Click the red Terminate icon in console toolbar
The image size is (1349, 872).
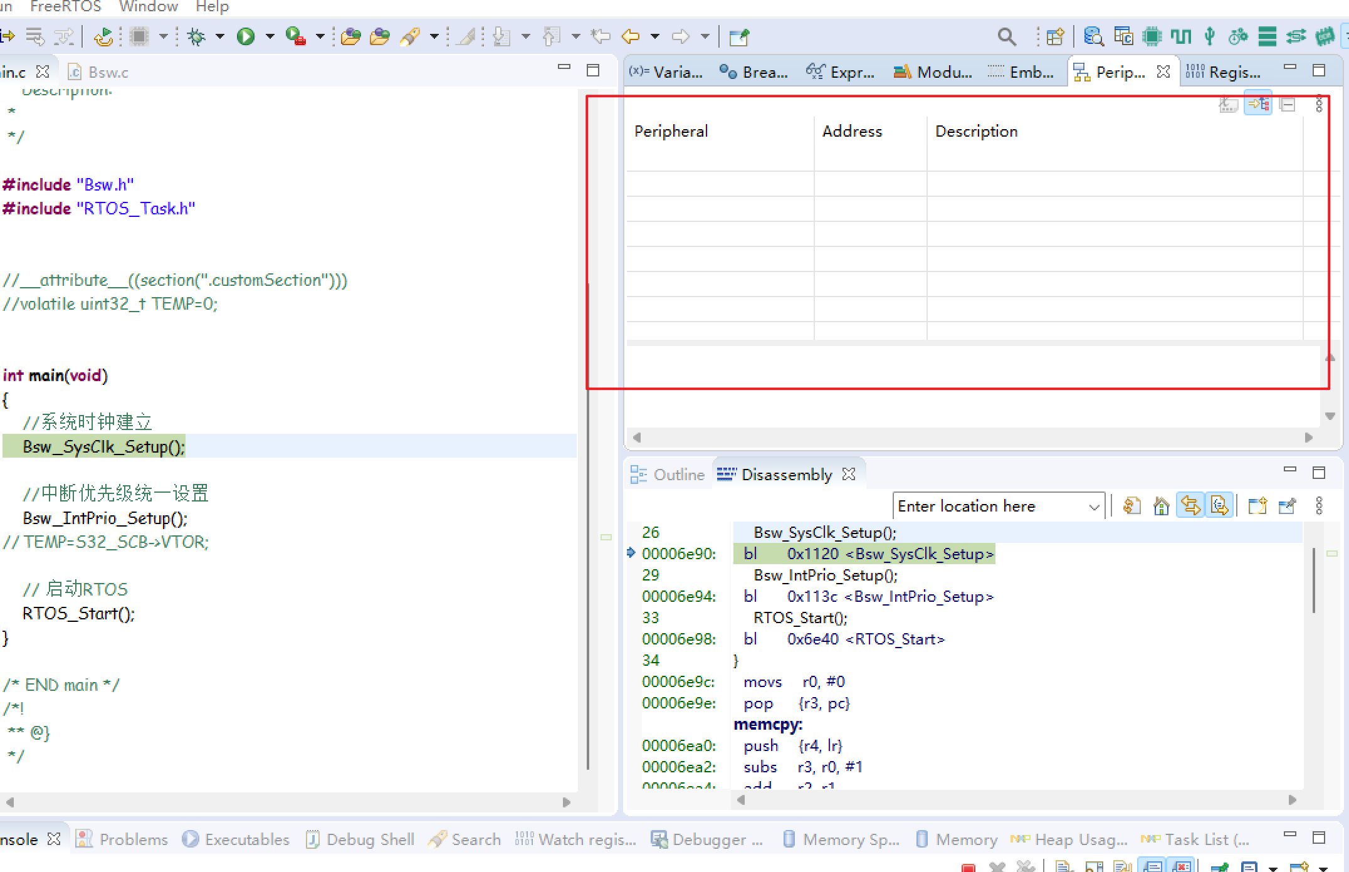point(968,867)
